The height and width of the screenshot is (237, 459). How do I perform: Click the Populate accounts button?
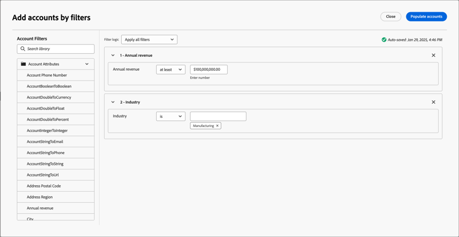[x=426, y=16]
